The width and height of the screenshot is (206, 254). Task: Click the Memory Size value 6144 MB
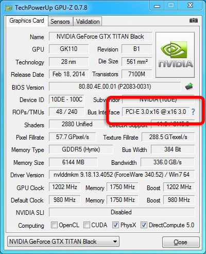pyautogui.click(x=73, y=162)
